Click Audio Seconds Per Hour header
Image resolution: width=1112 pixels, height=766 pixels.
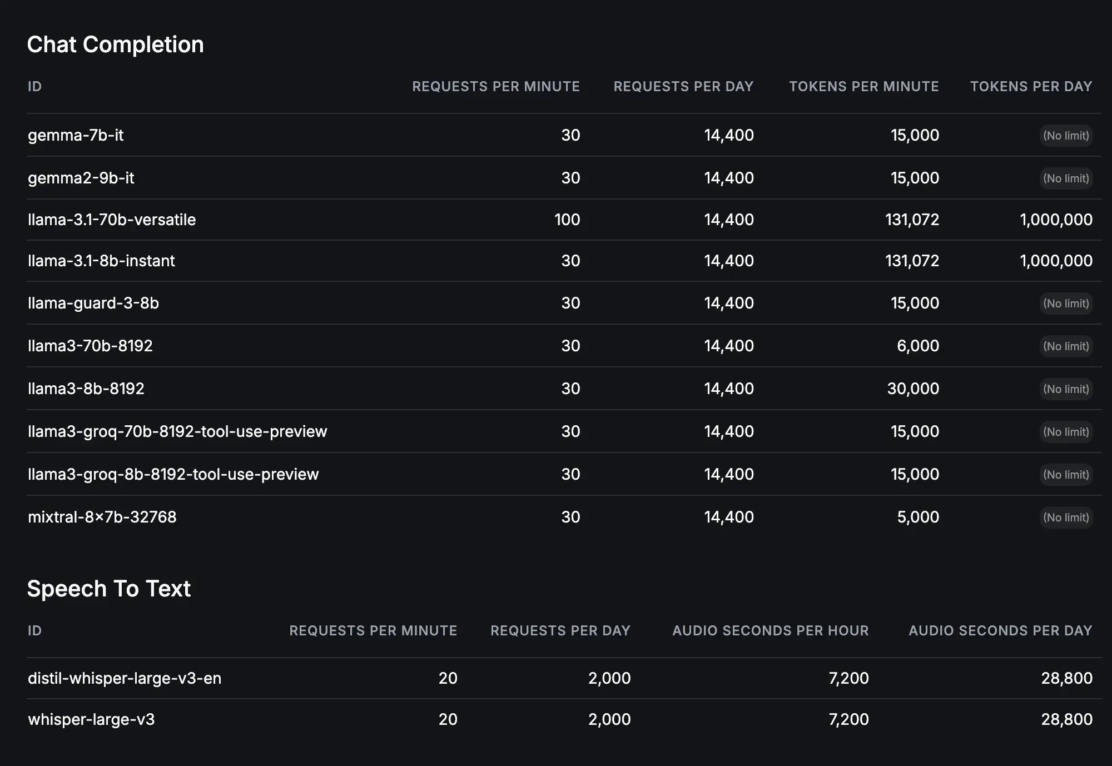point(770,631)
